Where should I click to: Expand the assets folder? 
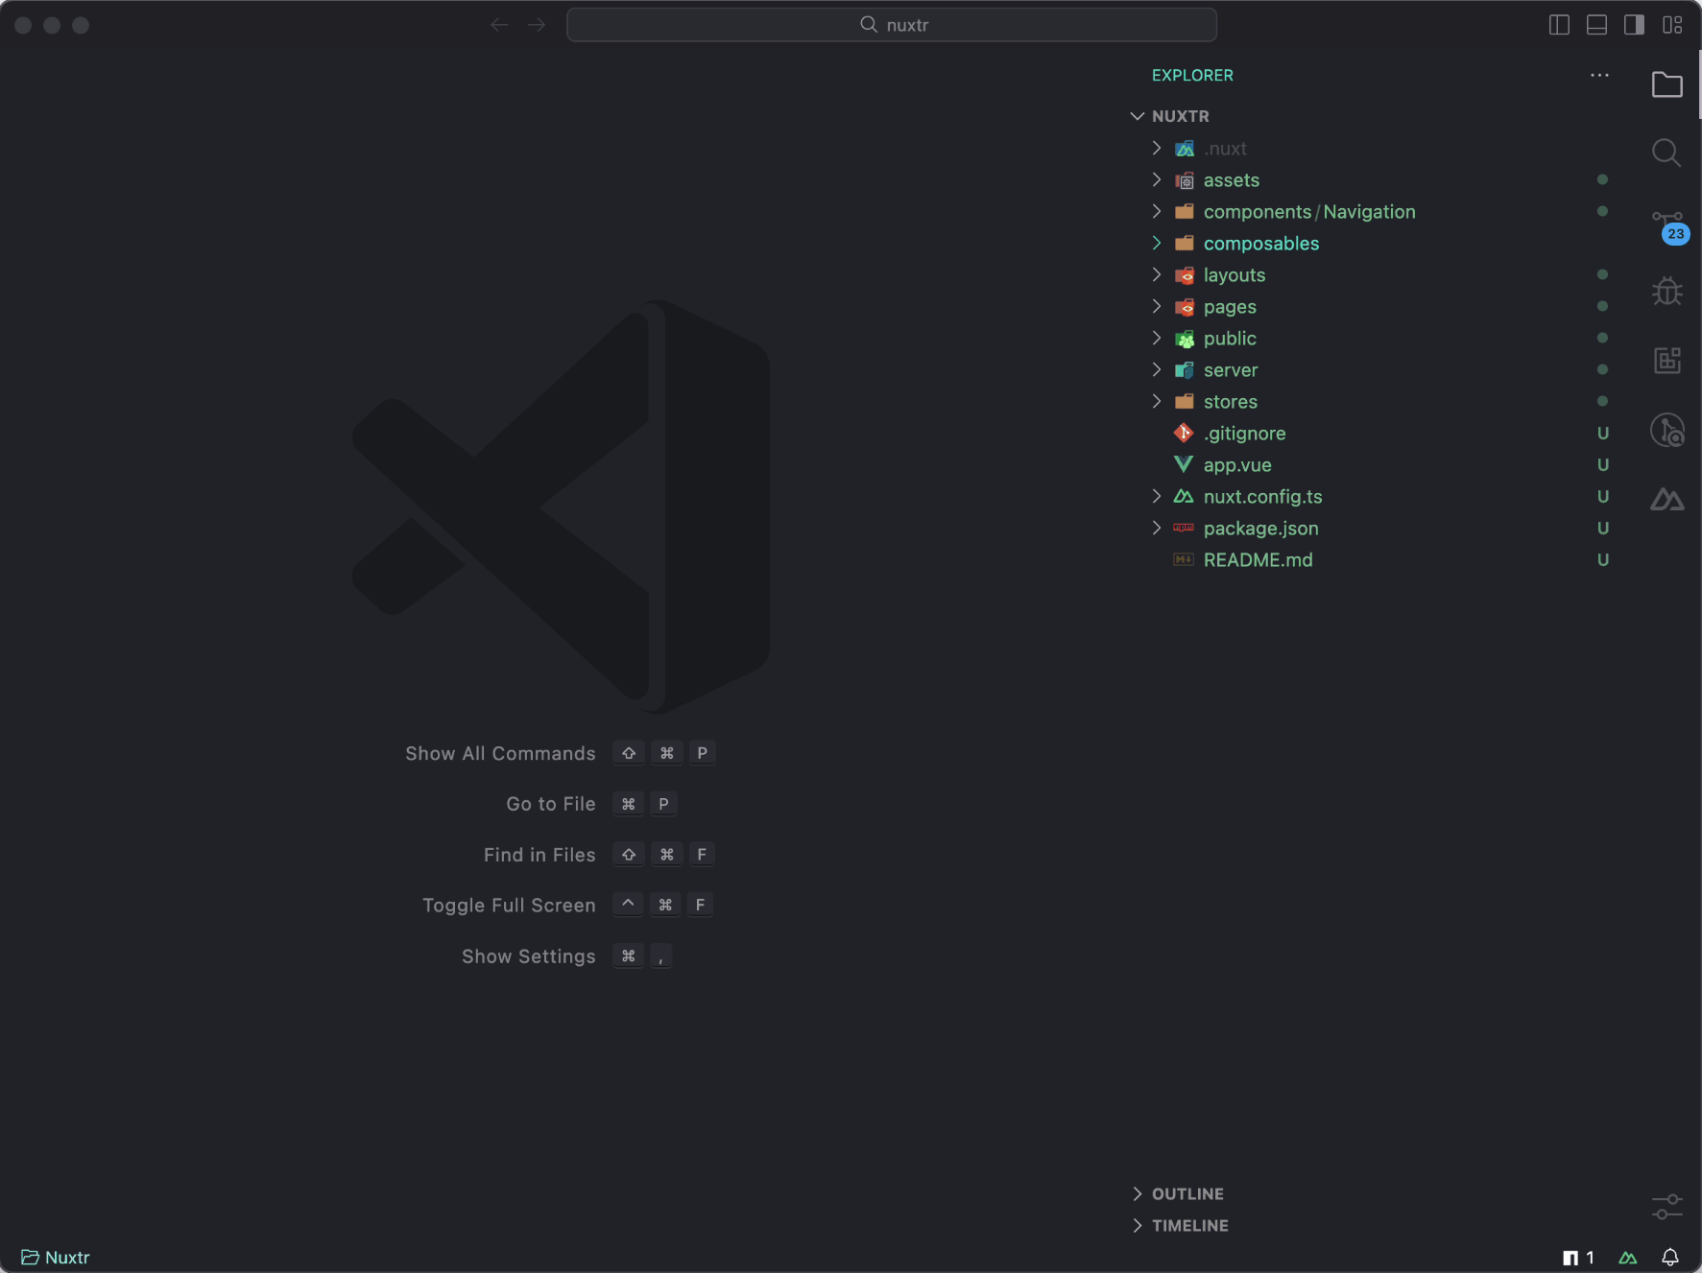[x=1157, y=179]
